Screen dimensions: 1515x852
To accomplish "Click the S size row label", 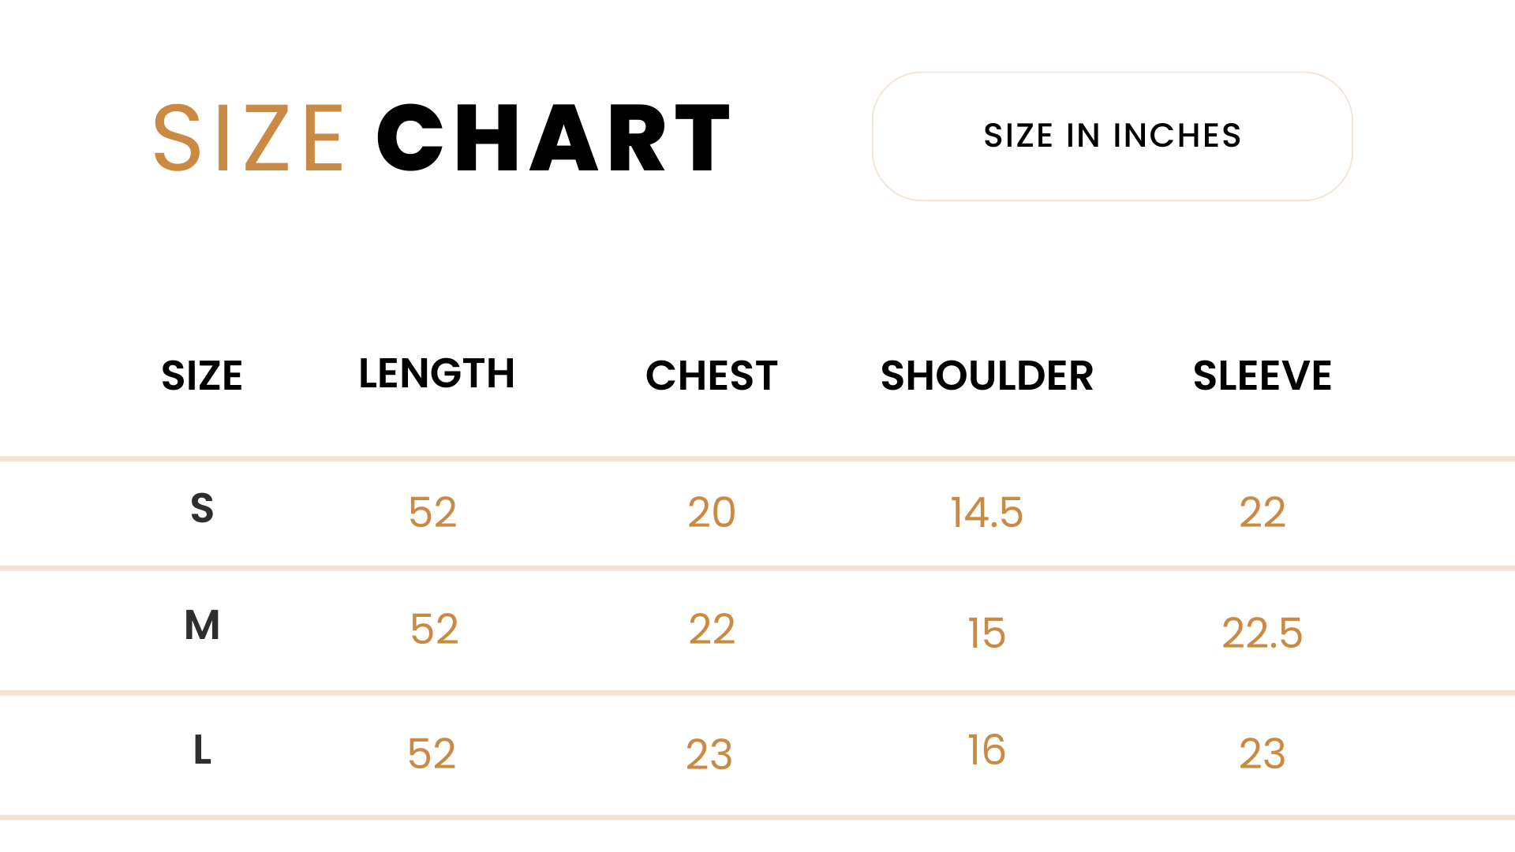I will (202, 509).
